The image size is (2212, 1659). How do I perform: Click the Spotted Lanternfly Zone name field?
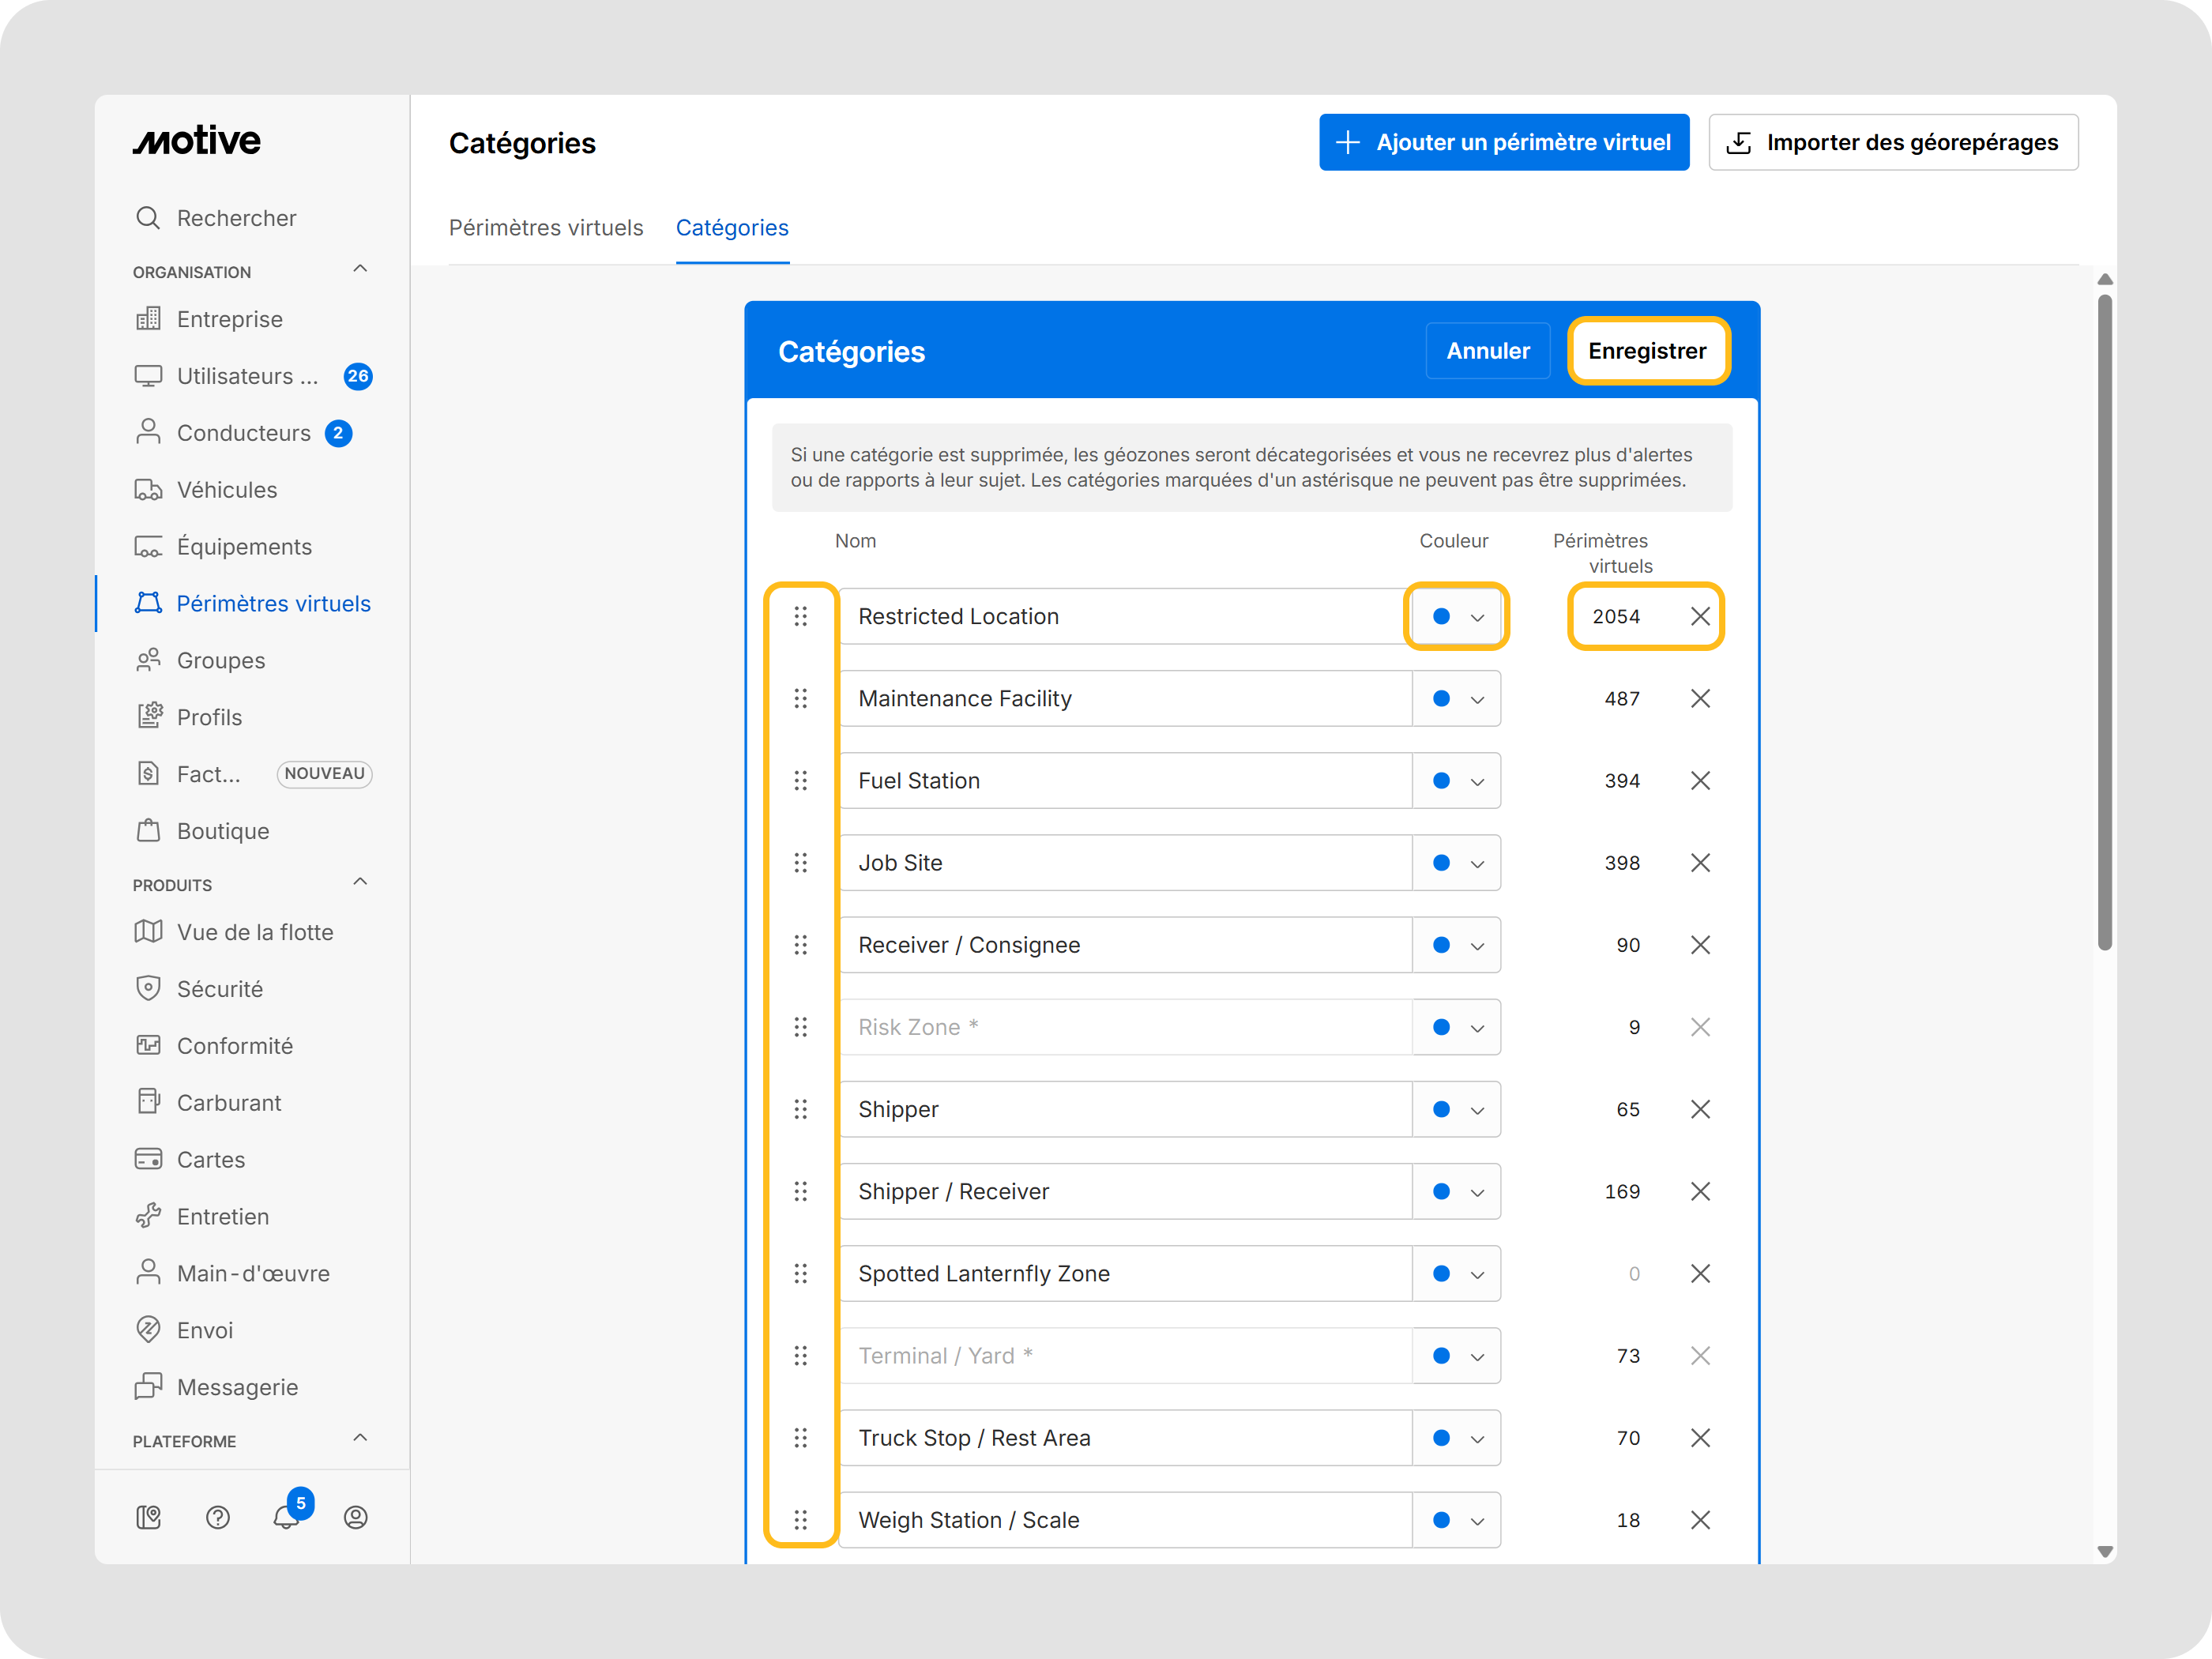click(x=1125, y=1274)
